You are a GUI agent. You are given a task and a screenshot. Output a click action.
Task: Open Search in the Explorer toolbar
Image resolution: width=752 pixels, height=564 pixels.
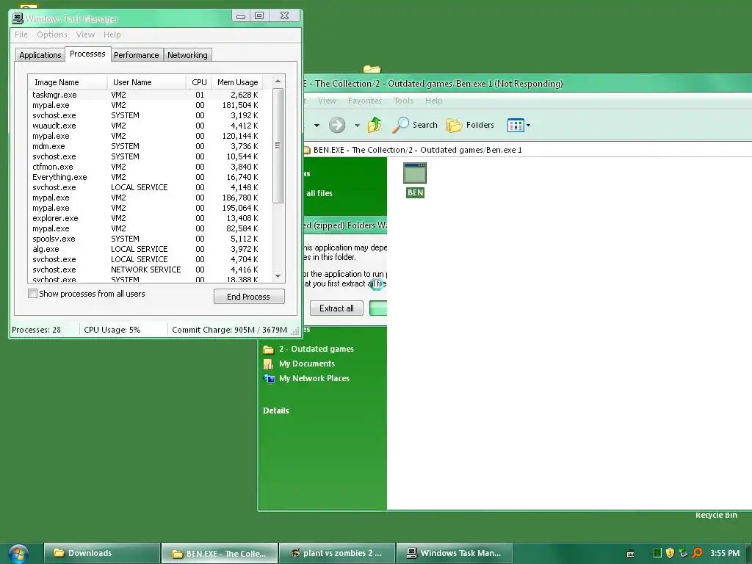point(415,125)
